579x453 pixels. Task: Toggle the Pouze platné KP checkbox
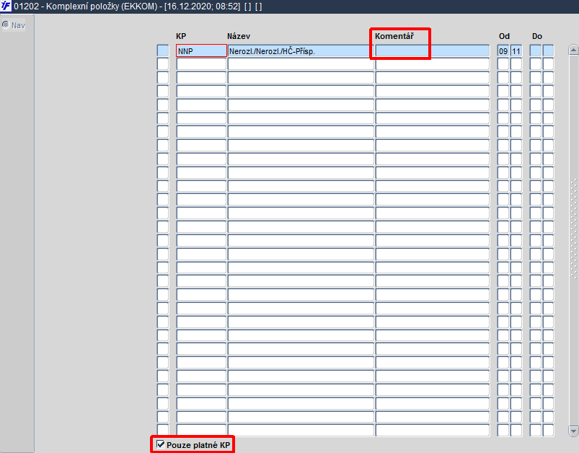coord(160,444)
